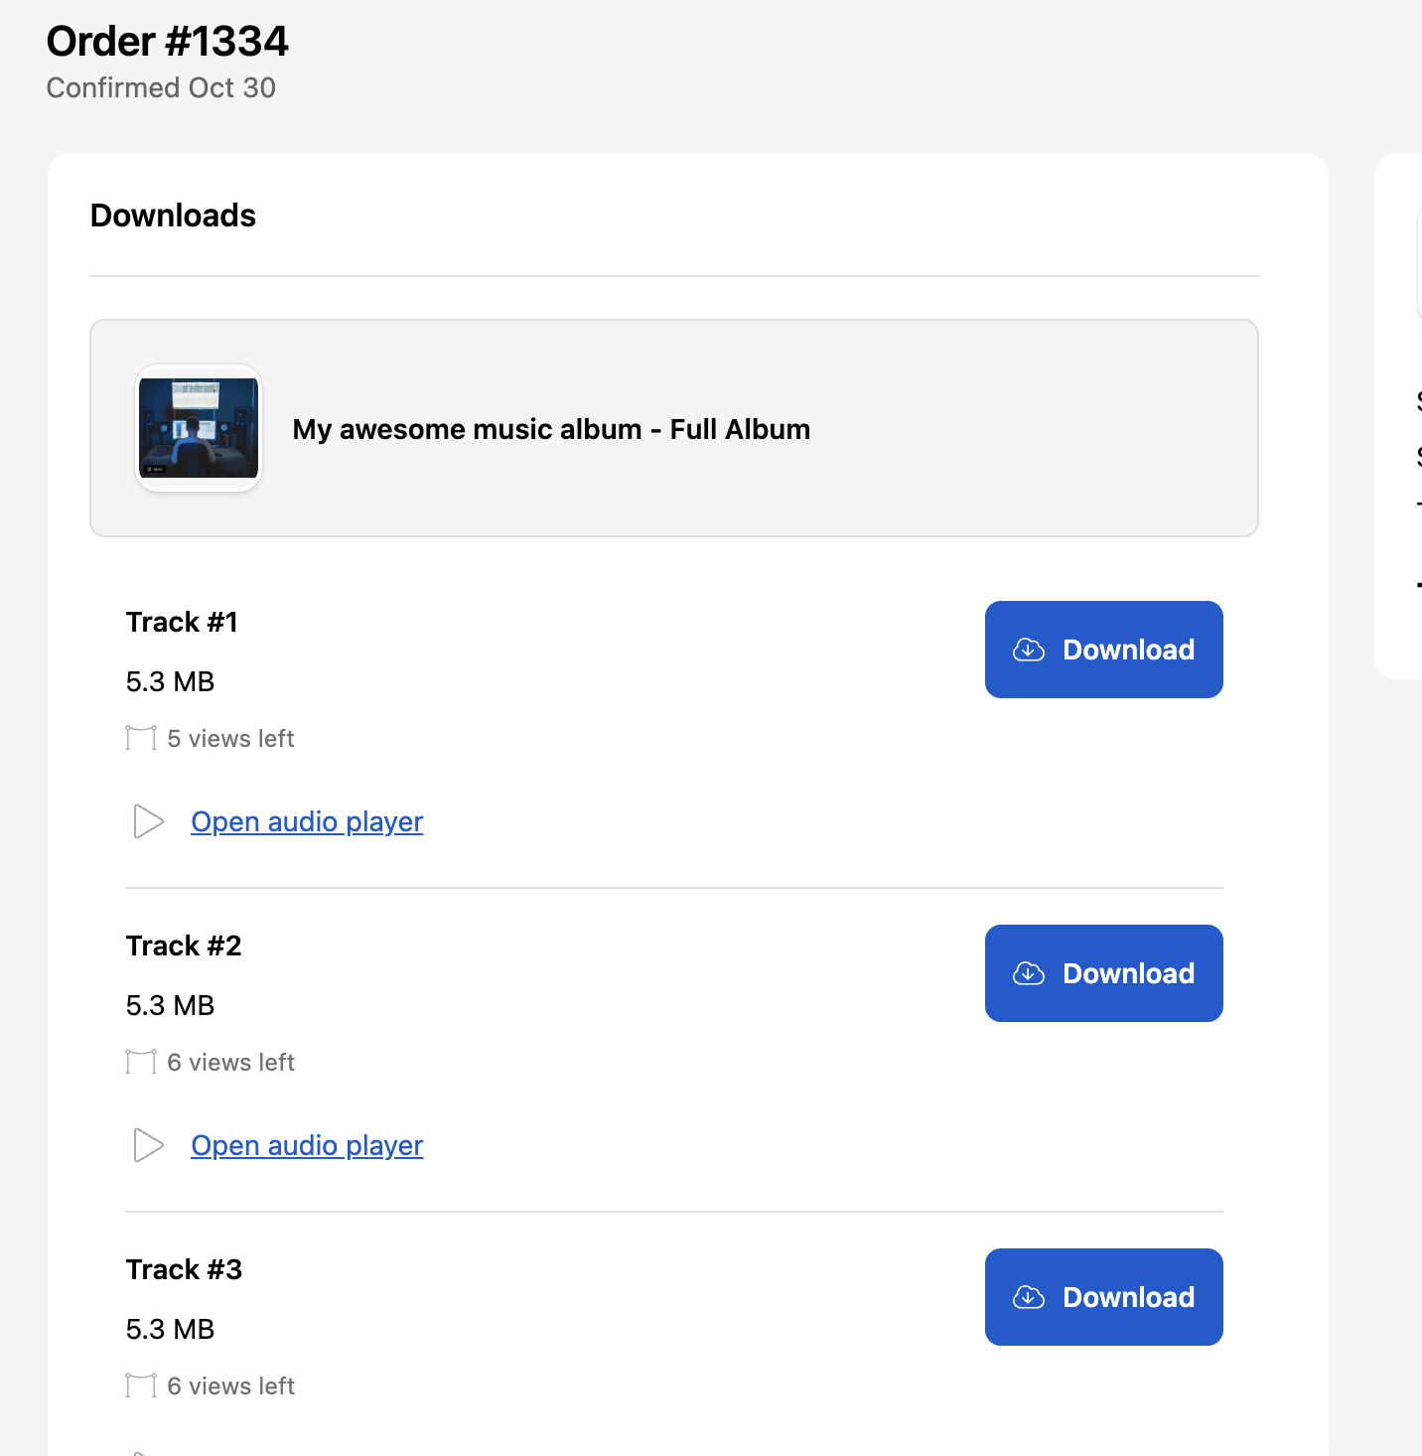Click the Downloads section heading
Viewport: 1422px width, 1456px height.
[173, 216]
